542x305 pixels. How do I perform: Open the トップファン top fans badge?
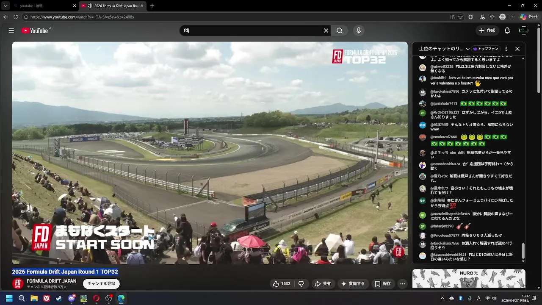[x=486, y=49]
